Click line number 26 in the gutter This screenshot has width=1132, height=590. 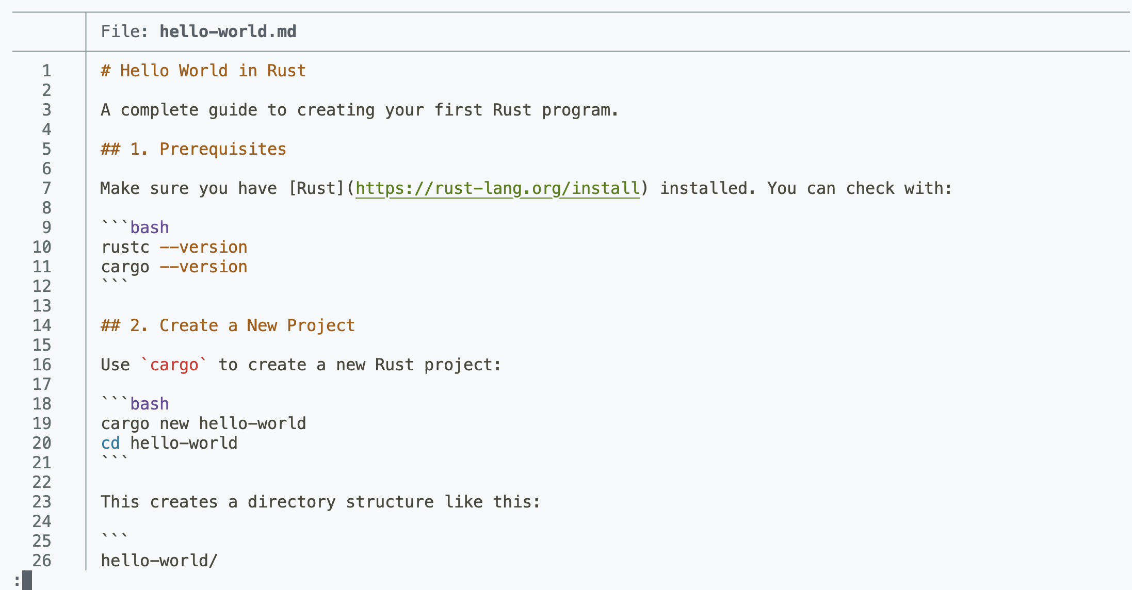42,561
